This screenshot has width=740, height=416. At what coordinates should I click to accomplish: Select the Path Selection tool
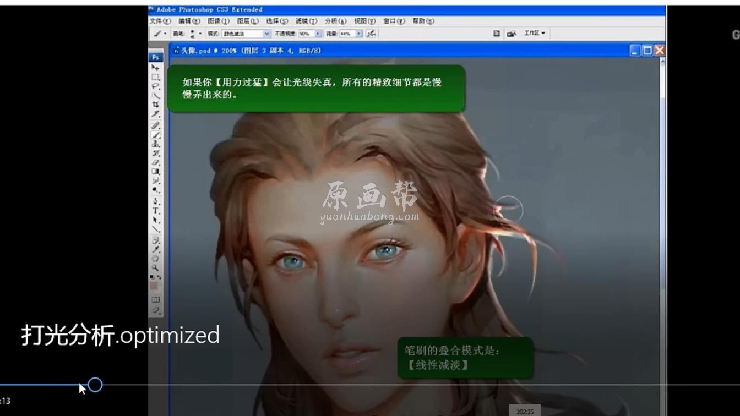[156, 221]
